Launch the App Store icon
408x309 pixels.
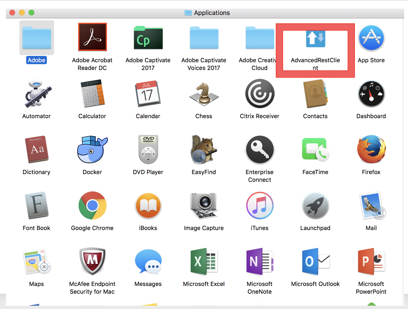371,38
